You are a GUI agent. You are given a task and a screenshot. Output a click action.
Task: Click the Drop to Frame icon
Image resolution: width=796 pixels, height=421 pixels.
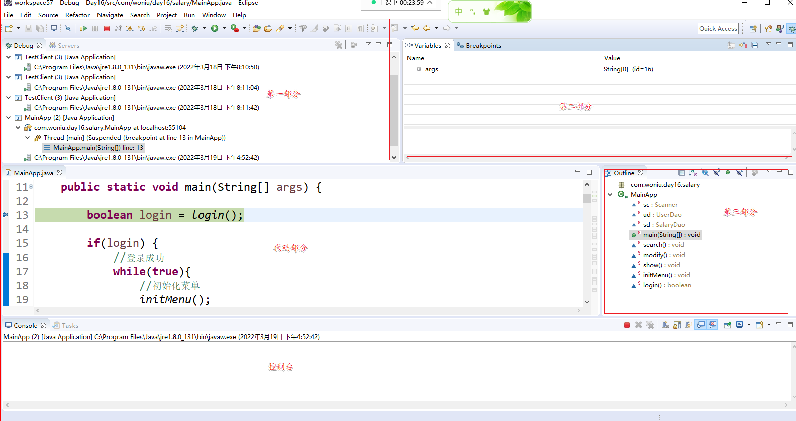pos(168,28)
